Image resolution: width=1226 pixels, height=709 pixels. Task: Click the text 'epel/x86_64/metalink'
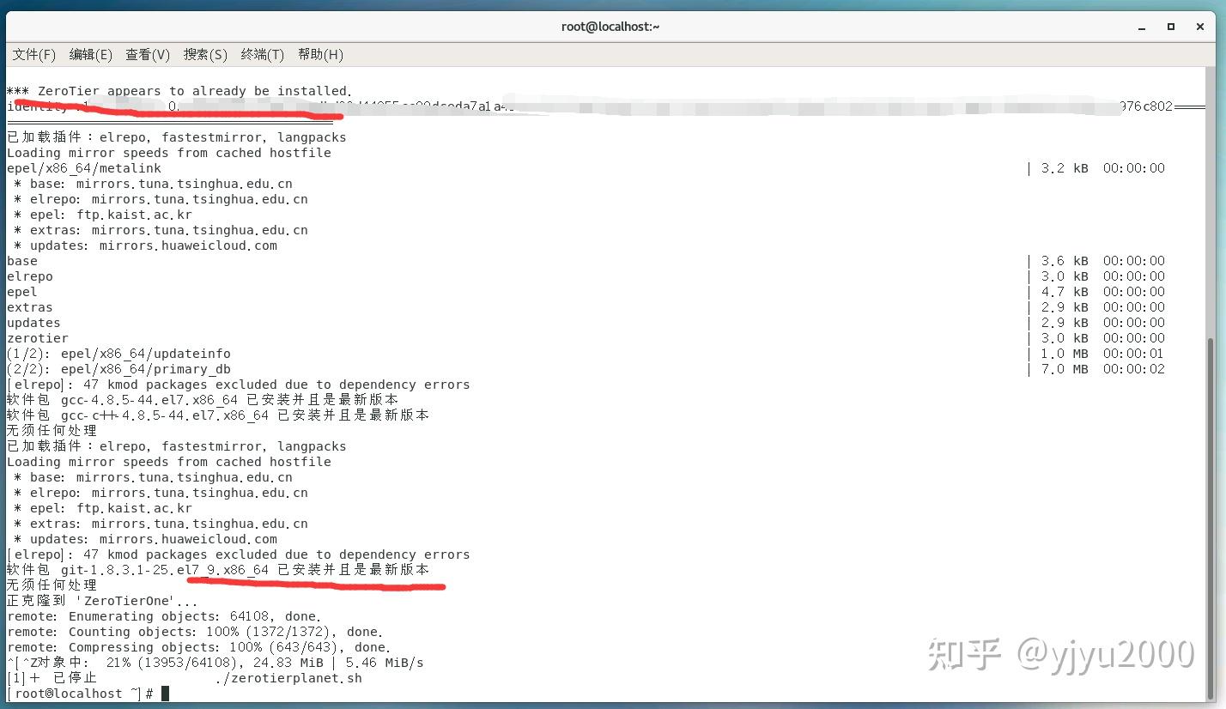pyautogui.click(x=84, y=168)
